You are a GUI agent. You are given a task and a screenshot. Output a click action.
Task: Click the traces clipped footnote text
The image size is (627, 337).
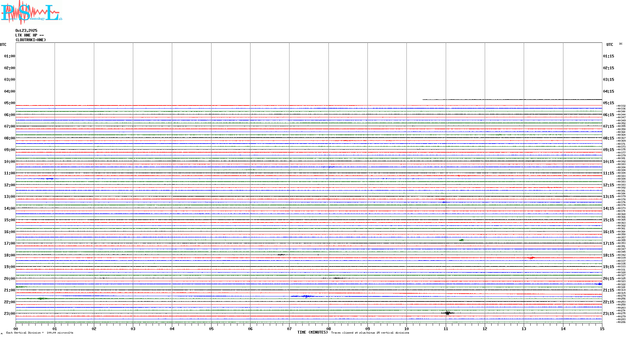(370, 333)
